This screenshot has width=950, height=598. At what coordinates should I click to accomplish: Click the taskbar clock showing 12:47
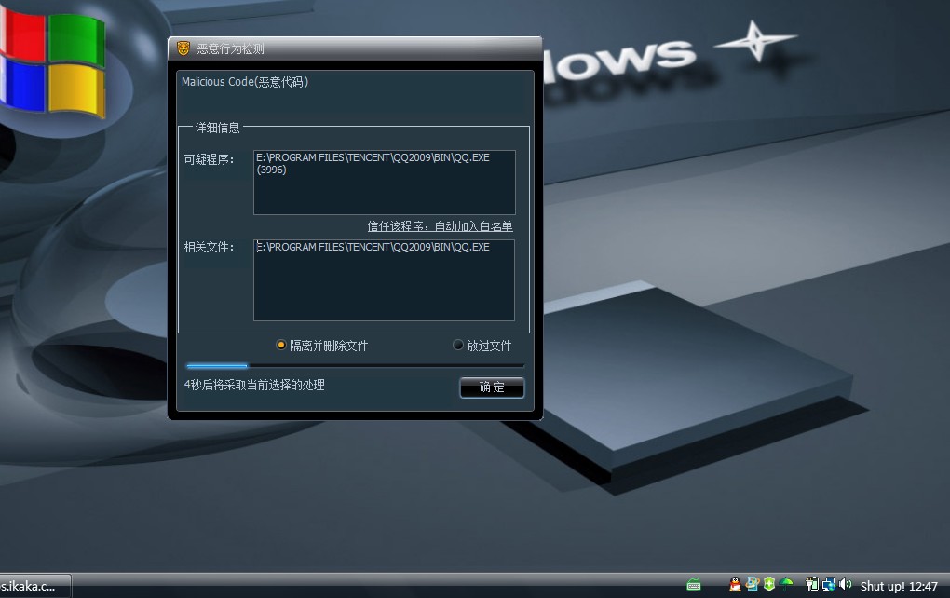[x=899, y=586]
